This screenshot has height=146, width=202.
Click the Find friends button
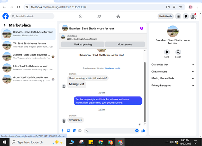pyautogui.click(x=166, y=16)
